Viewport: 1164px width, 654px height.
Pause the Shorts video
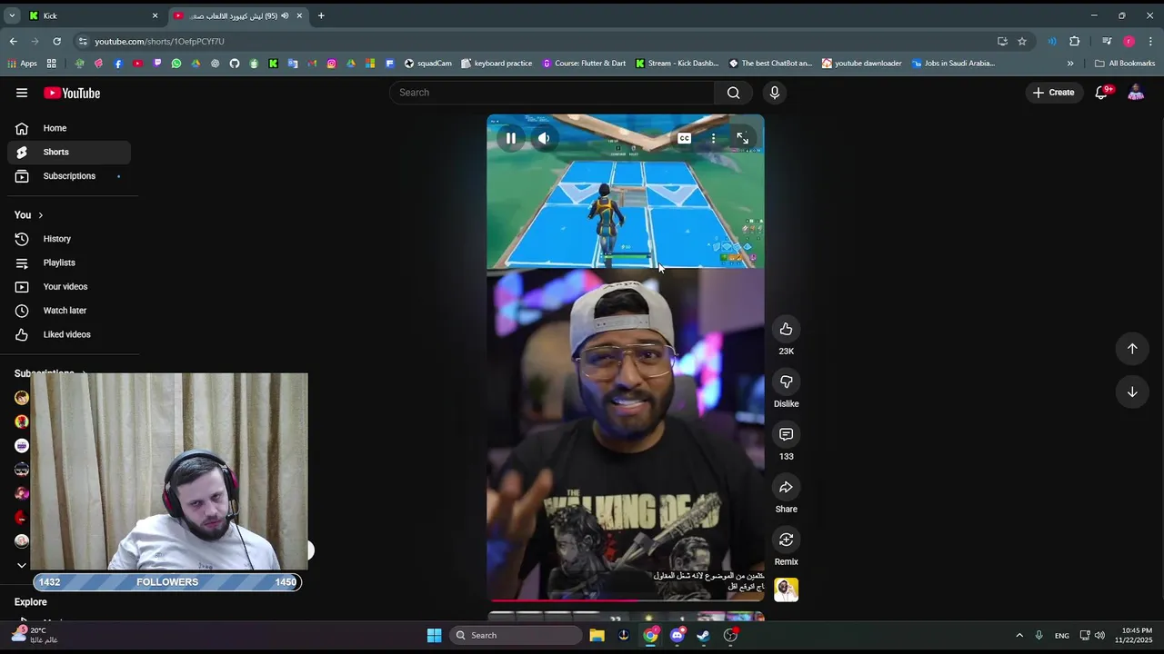(x=511, y=138)
